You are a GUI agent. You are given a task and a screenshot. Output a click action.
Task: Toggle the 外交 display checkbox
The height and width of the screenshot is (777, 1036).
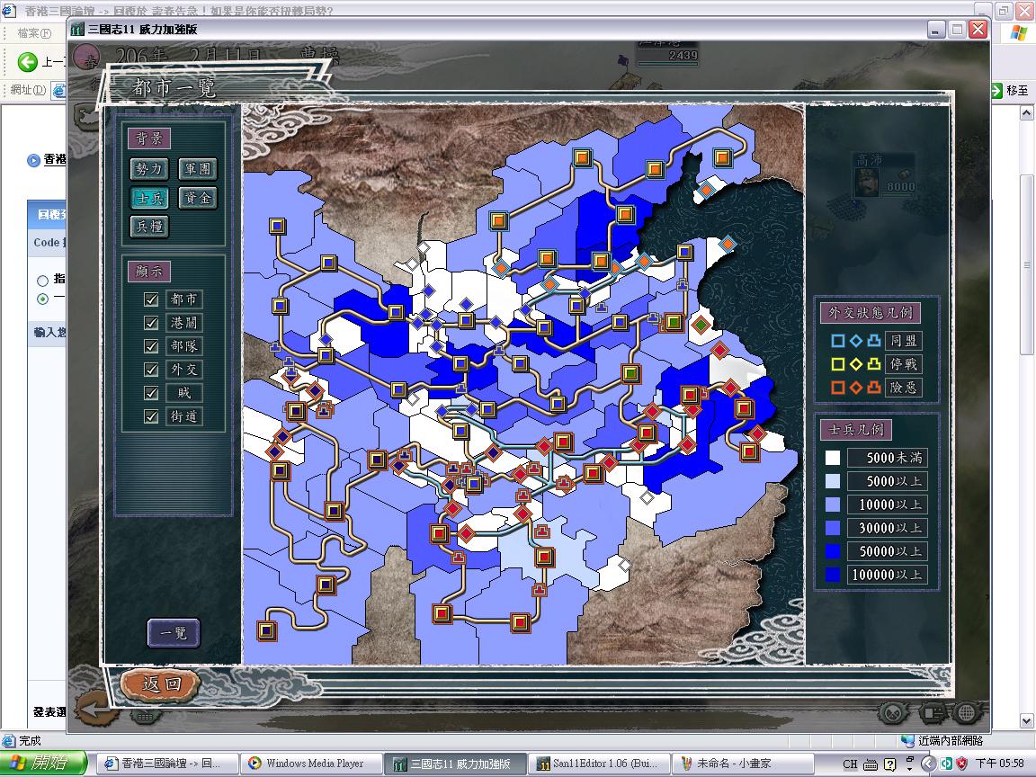click(151, 370)
